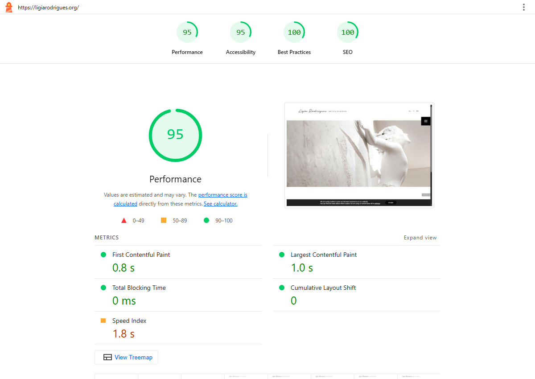Viewport: 535px width, 379px height.
Task: Click the First Contentful Paint value 0.8 s
Action: click(x=123, y=268)
